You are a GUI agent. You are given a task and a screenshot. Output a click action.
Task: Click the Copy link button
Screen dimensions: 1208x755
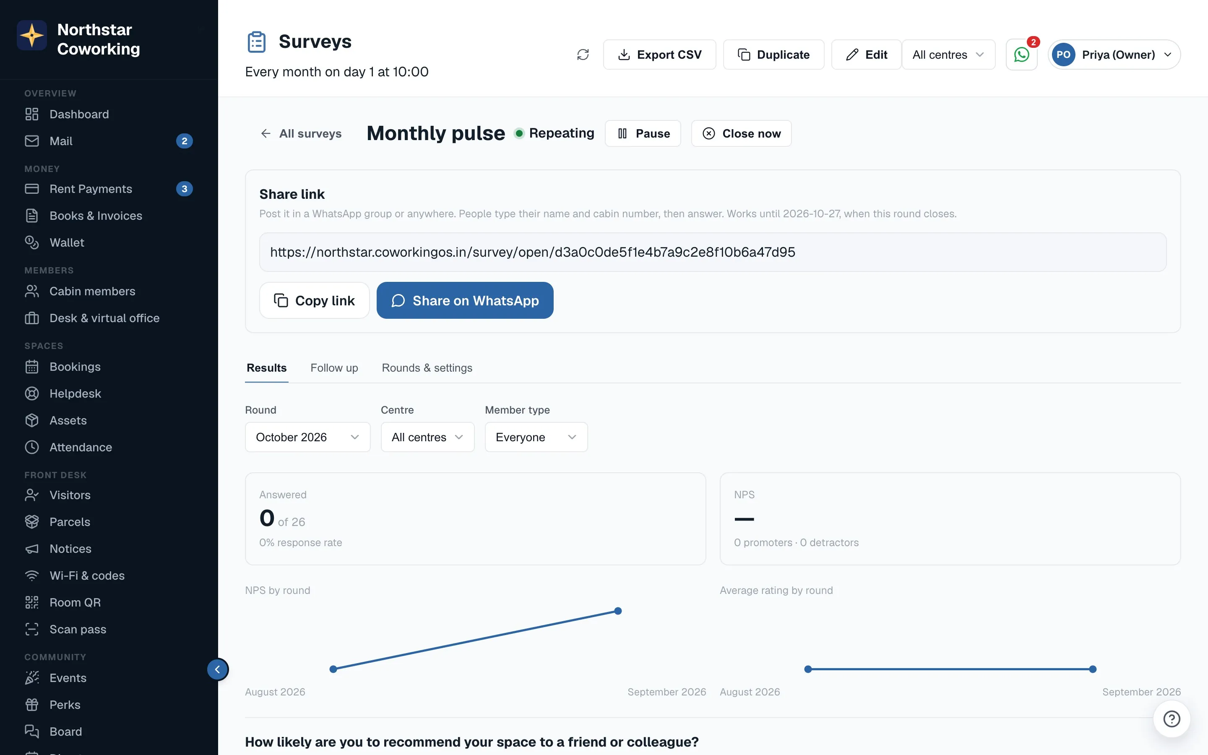pyautogui.click(x=314, y=300)
